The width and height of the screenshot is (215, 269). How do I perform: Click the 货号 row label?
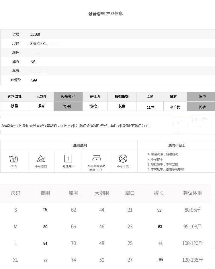pyautogui.click(x=16, y=34)
